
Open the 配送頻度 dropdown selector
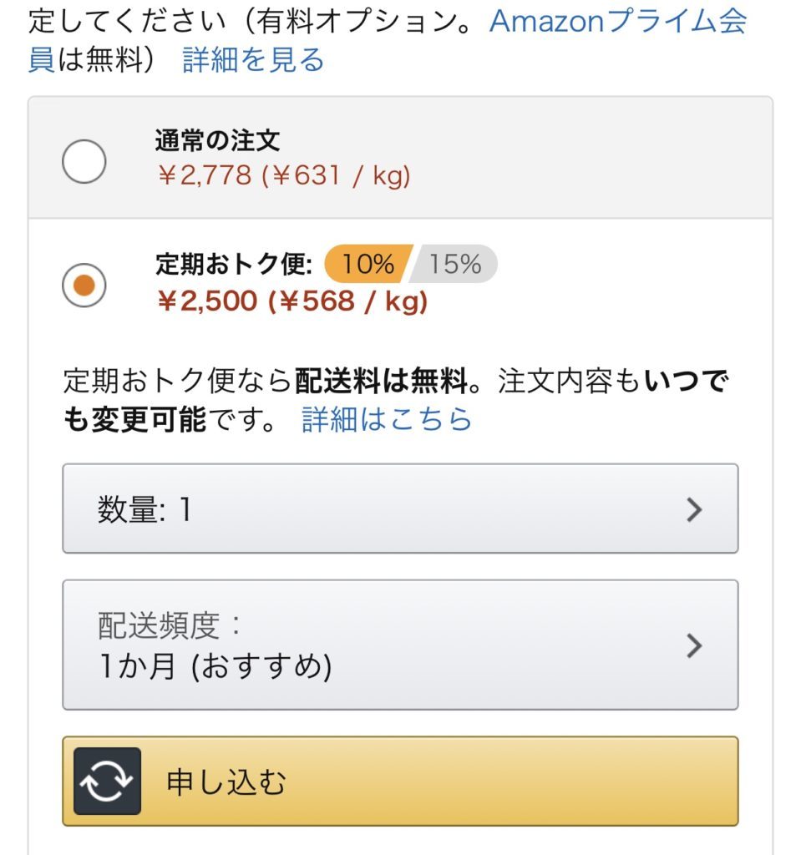pyautogui.click(x=401, y=645)
